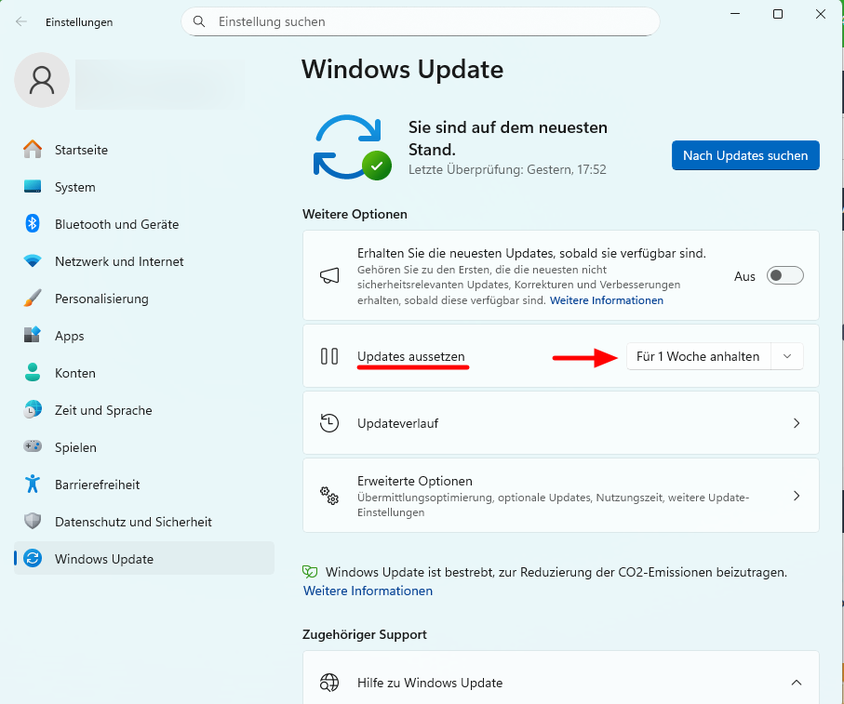Toggle the newest updates switch on
The height and width of the screenshot is (704, 844).
(x=784, y=276)
